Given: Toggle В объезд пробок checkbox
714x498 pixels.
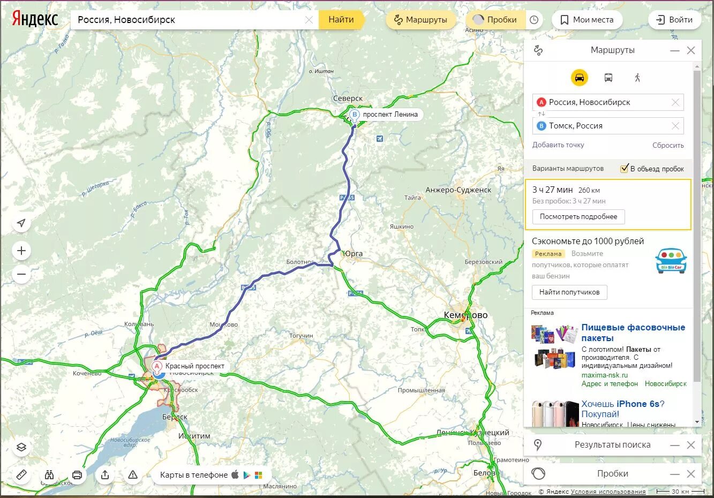Looking at the screenshot, I should pyautogui.click(x=624, y=169).
